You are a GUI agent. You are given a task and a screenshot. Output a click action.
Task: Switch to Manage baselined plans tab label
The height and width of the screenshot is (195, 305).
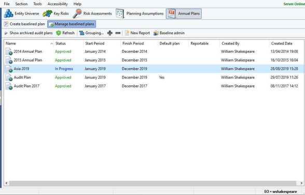click(x=74, y=24)
